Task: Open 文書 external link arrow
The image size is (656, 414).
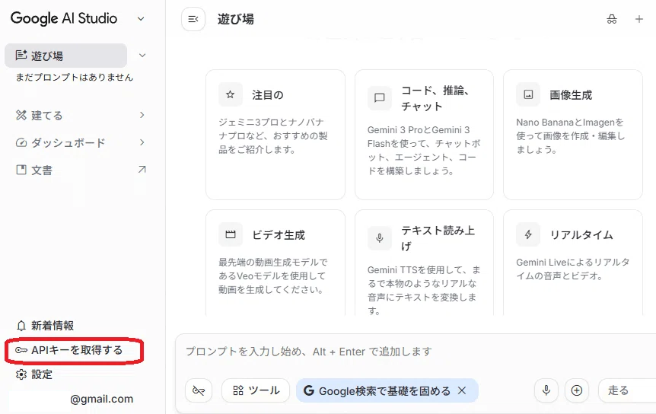Action: (x=142, y=170)
